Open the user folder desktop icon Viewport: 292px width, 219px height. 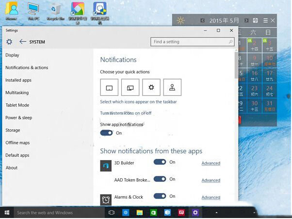[x=11, y=11]
